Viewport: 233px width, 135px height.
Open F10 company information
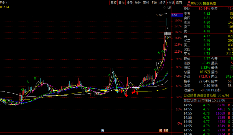pos(154,2)
